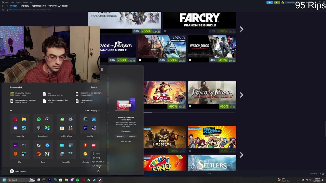326x183 pixels.
Task: Open Microsoft Store in Utilities & Tools
Action: 62,128
